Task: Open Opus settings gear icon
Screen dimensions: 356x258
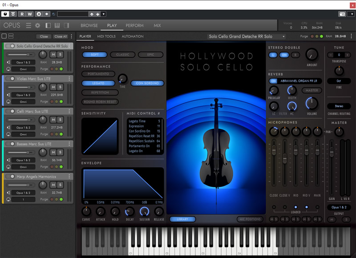Action: point(38,25)
